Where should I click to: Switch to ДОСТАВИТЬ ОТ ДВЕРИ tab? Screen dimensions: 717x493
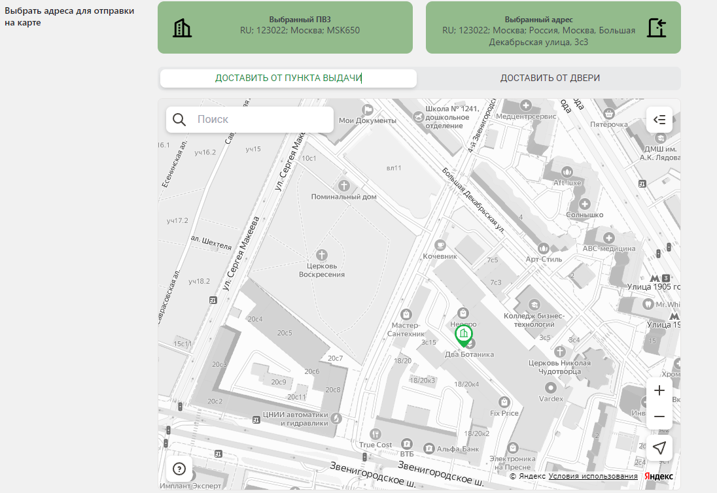tap(550, 78)
